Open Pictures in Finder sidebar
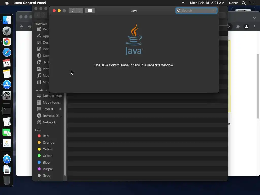This screenshot has width=260, height=195. coord(43,69)
